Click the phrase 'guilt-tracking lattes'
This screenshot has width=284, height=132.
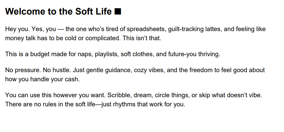195,29
